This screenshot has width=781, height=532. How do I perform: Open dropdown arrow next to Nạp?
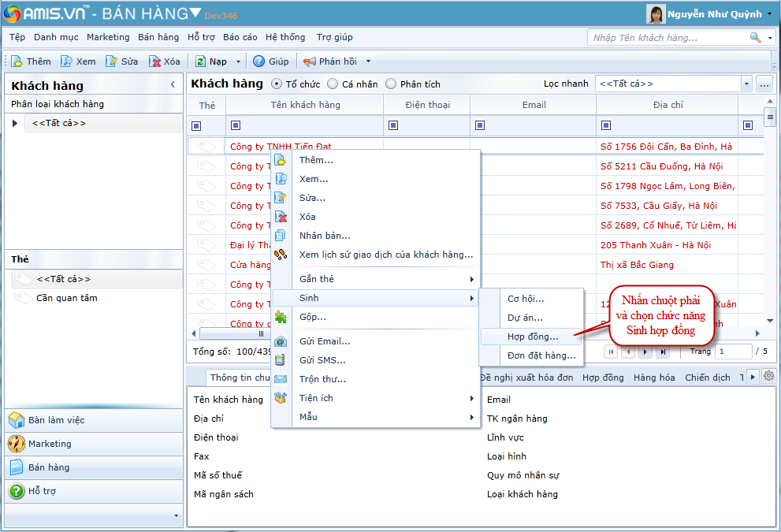239,61
